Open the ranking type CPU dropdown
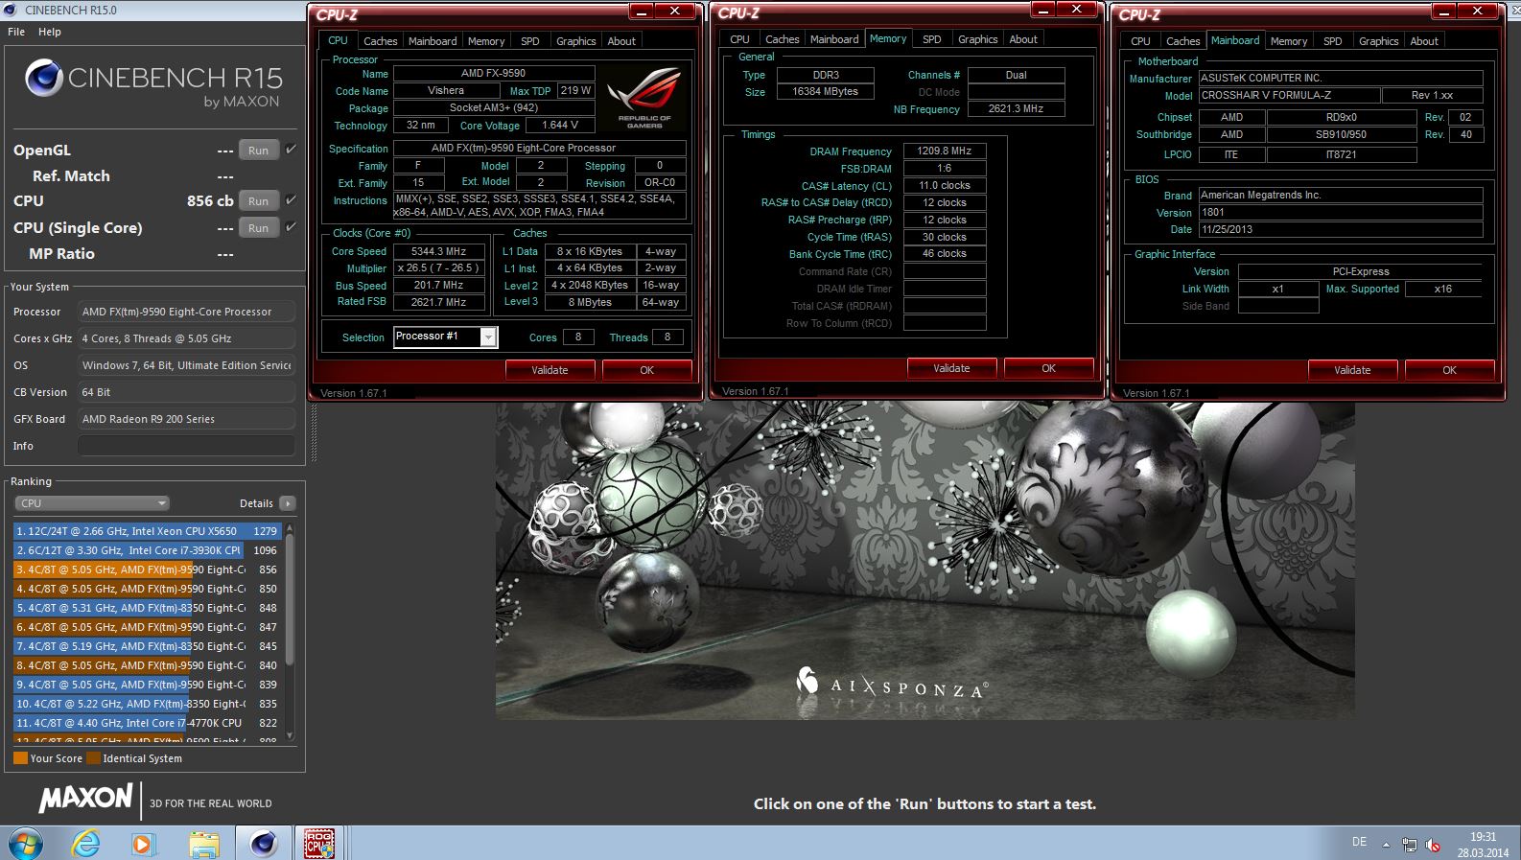Image resolution: width=1521 pixels, height=860 pixels. [92, 503]
